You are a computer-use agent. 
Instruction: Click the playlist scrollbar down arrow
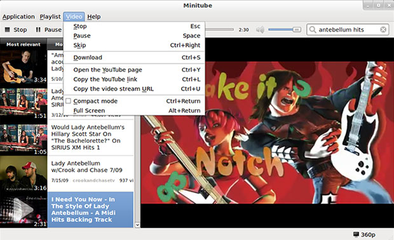pyautogui.click(x=137, y=225)
